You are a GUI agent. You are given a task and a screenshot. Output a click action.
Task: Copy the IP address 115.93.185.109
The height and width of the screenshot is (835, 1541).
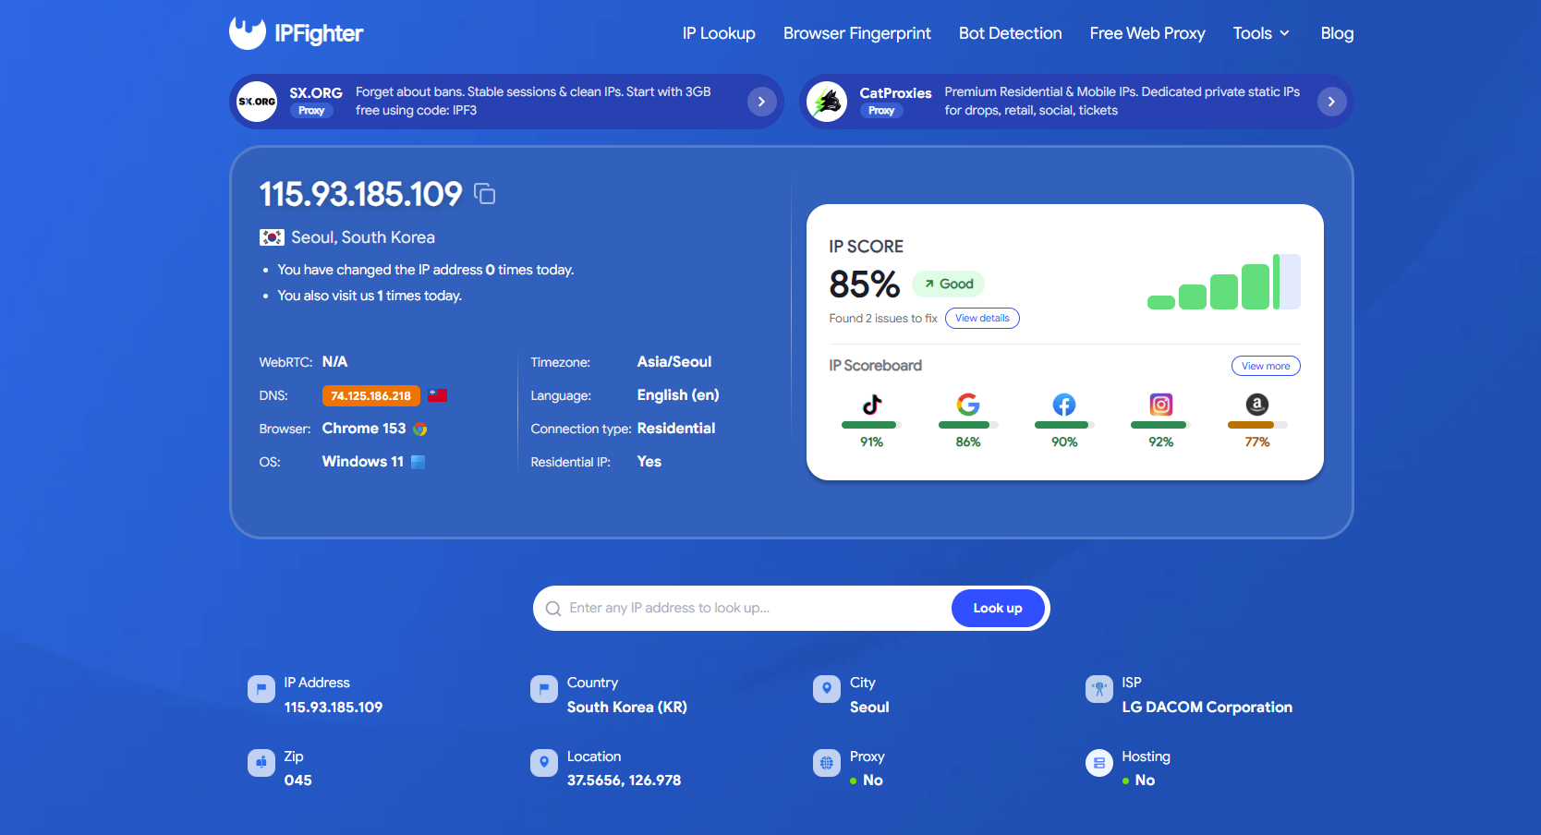pyautogui.click(x=485, y=194)
